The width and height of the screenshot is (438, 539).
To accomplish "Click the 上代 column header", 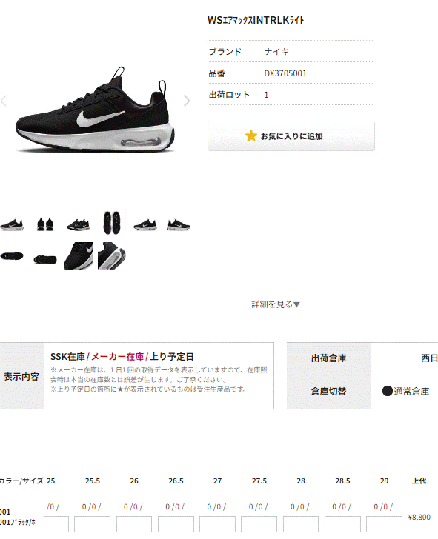I will [419, 481].
